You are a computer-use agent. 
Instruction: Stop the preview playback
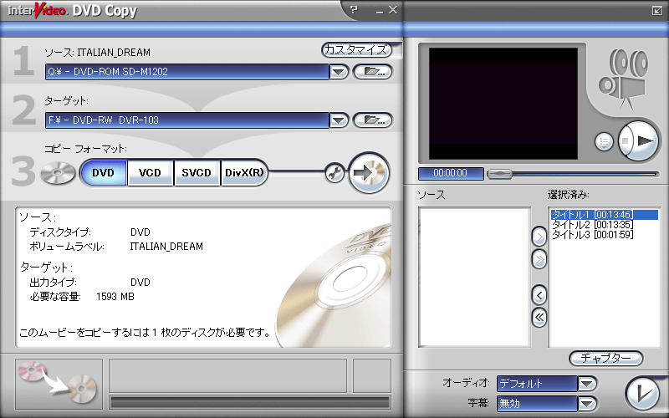click(x=625, y=140)
